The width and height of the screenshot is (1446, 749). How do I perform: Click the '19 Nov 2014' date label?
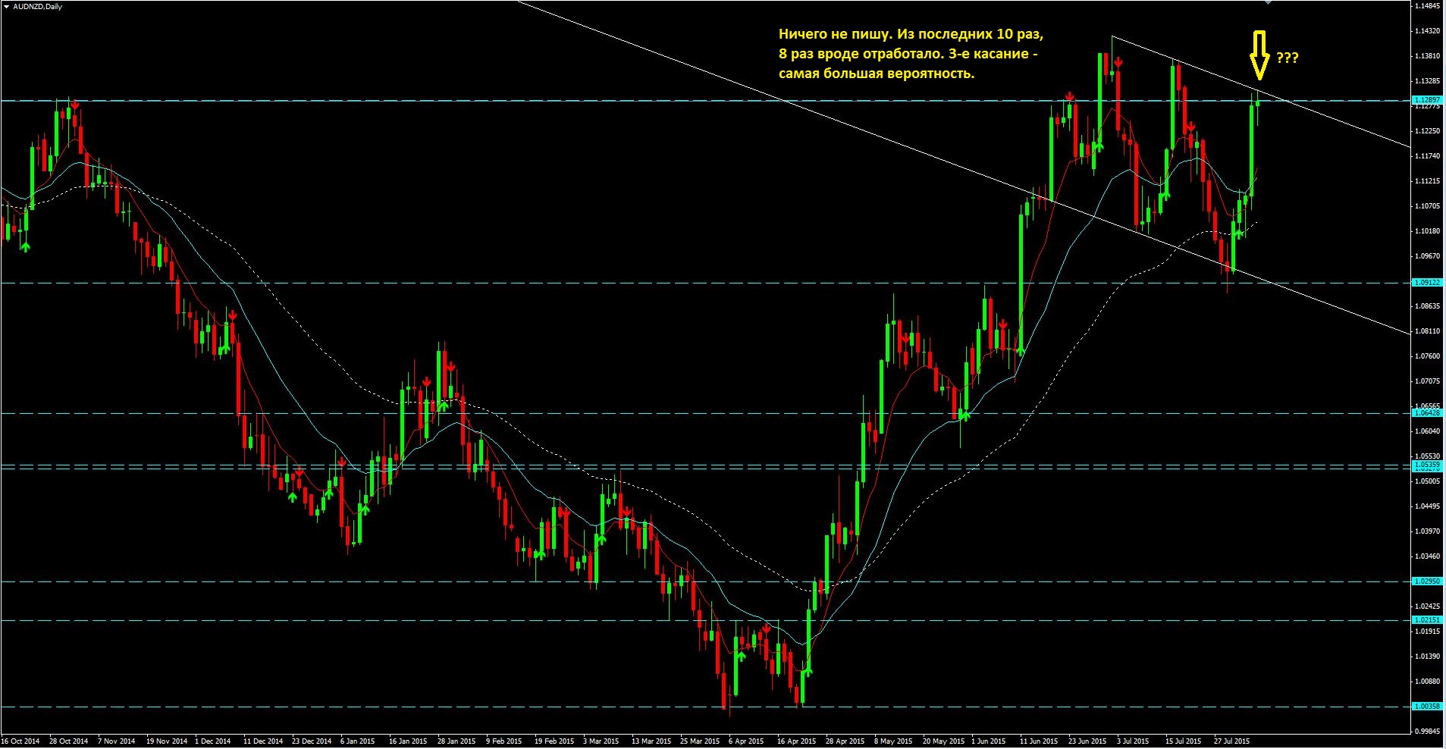[167, 741]
